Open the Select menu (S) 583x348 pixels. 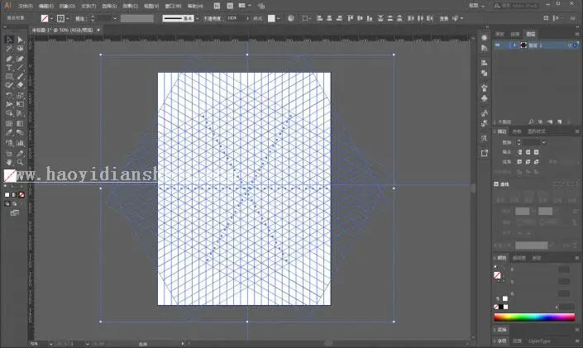pyautogui.click(x=109, y=6)
